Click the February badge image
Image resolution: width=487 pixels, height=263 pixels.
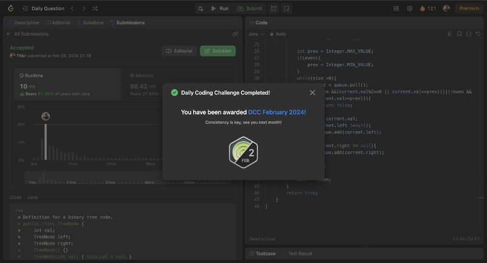coord(243,152)
